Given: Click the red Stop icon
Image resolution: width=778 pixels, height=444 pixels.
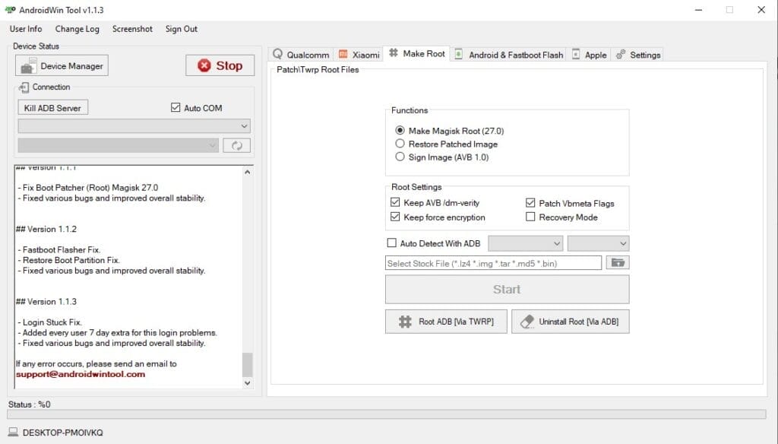Looking at the screenshot, I should tap(205, 65).
